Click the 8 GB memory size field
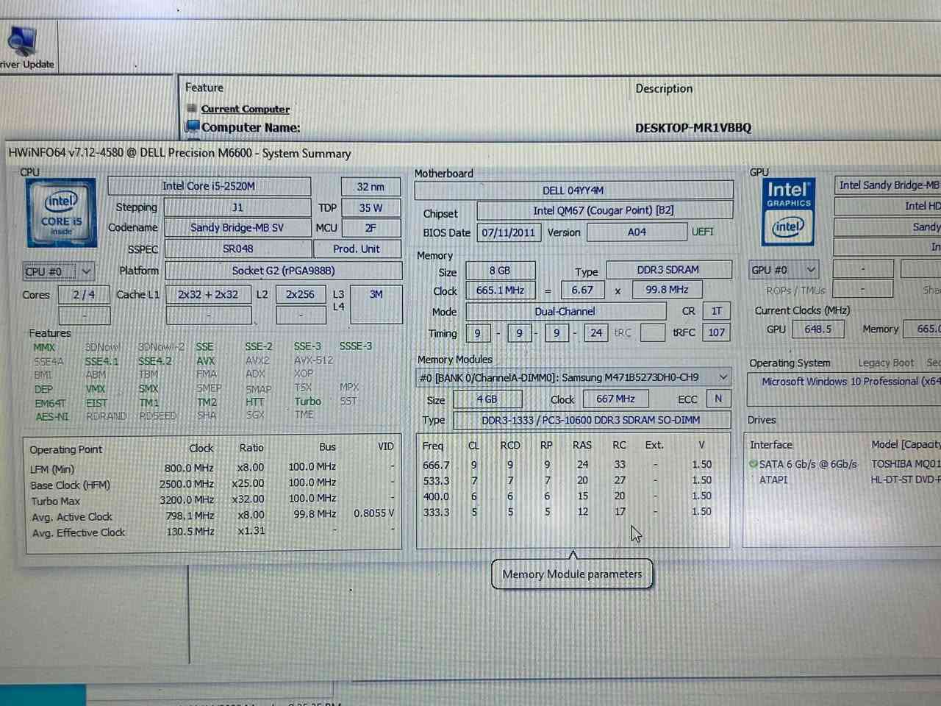941x706 pixels. [x=500, y=271]
